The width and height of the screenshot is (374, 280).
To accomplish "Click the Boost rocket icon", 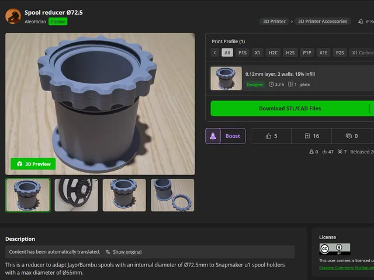I will tap(213, 136).
